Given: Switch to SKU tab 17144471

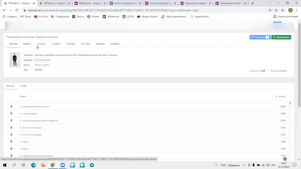Looking at the screenshot, I should tap(56, 44).
